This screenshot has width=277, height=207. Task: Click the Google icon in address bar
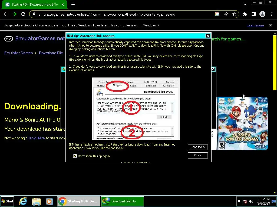[x=217, y=14]
